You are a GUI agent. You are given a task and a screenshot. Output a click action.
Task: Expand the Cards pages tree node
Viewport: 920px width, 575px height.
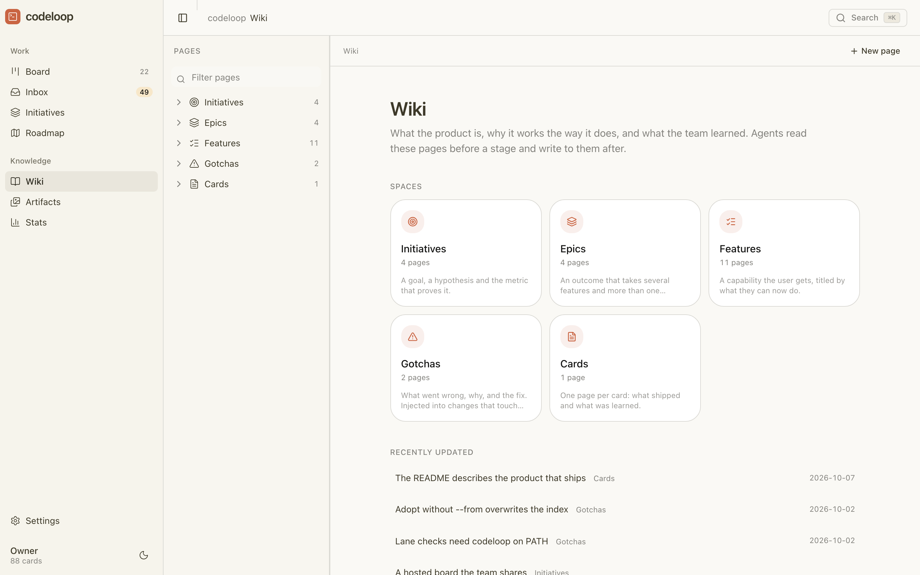[x=179, y=184]
